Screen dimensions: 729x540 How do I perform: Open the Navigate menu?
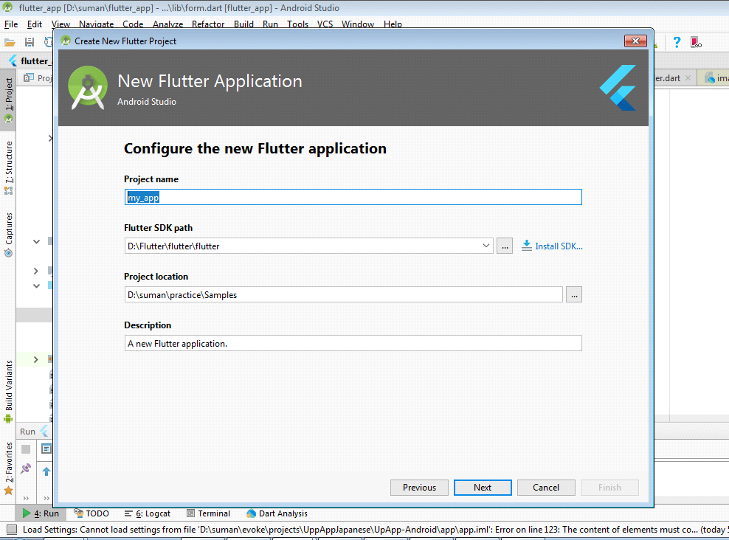[x=96, y=24]
